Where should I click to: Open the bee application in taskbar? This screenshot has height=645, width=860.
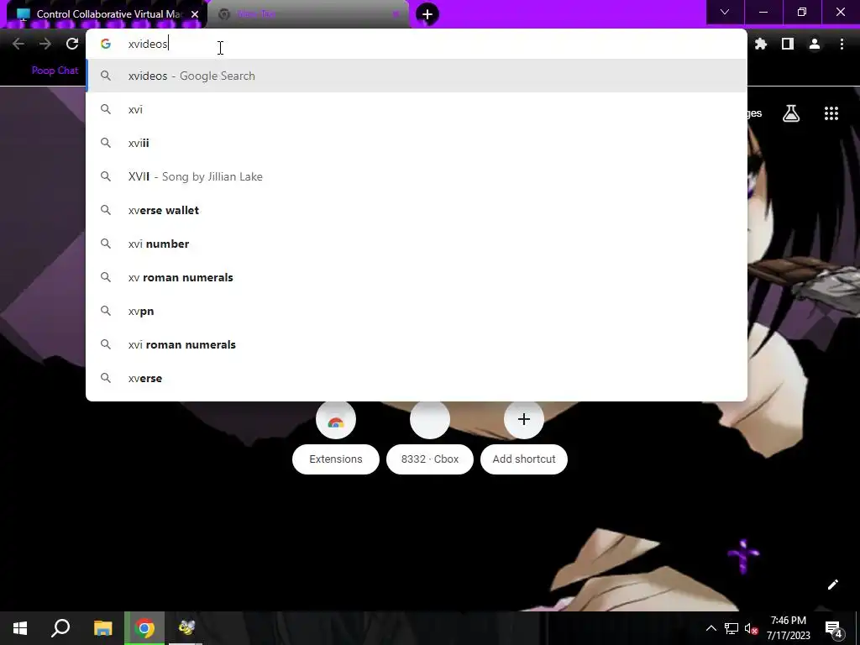coord(186,628)
